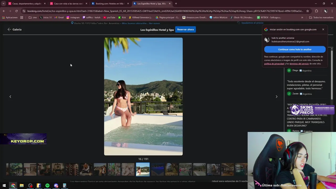This screenshot has width=336, height=189.
Task: Open File Explorer from taskbar
Action: [22, 186]
